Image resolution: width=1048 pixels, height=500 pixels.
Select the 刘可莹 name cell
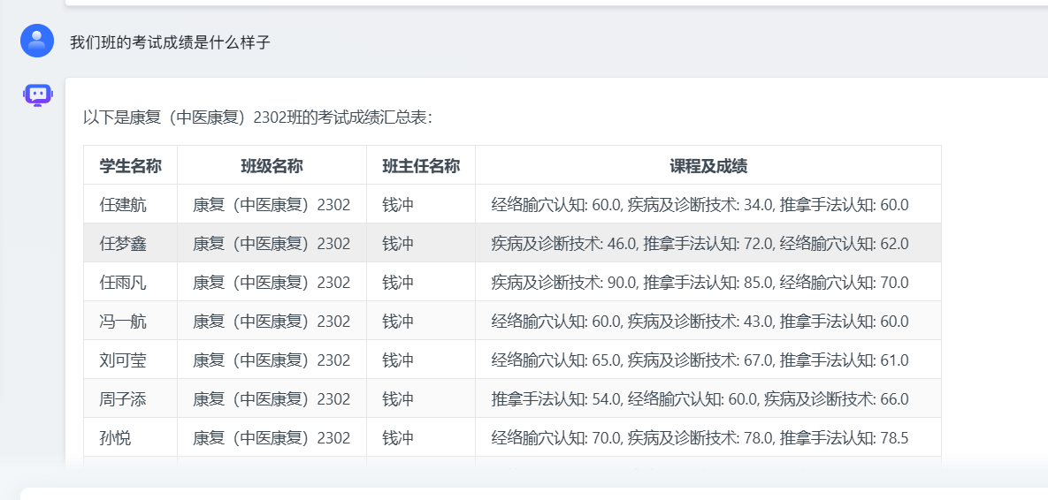[123, 360]
